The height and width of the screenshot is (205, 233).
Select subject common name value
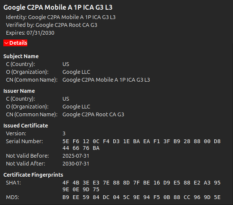[x=106, y=80]
